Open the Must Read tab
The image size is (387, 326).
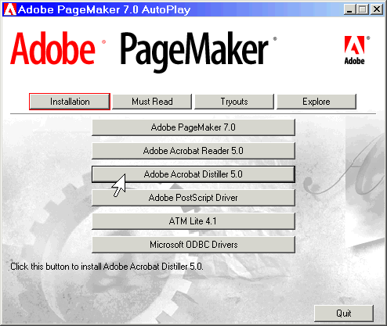coord(152,102)
